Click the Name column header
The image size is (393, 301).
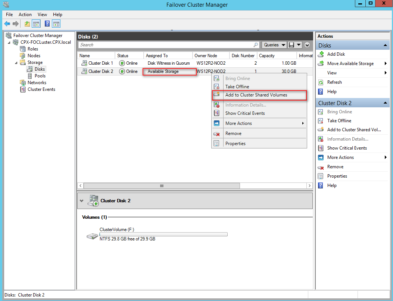(x=96, y=55)
